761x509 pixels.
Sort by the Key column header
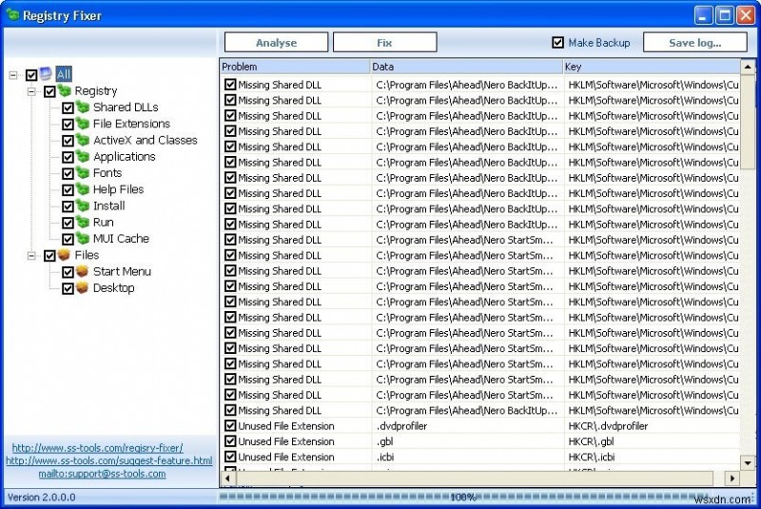652,67
